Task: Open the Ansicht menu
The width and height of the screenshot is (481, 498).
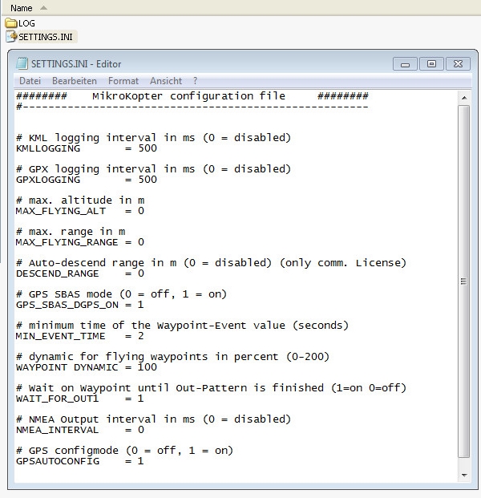Action: coord(166,81)
